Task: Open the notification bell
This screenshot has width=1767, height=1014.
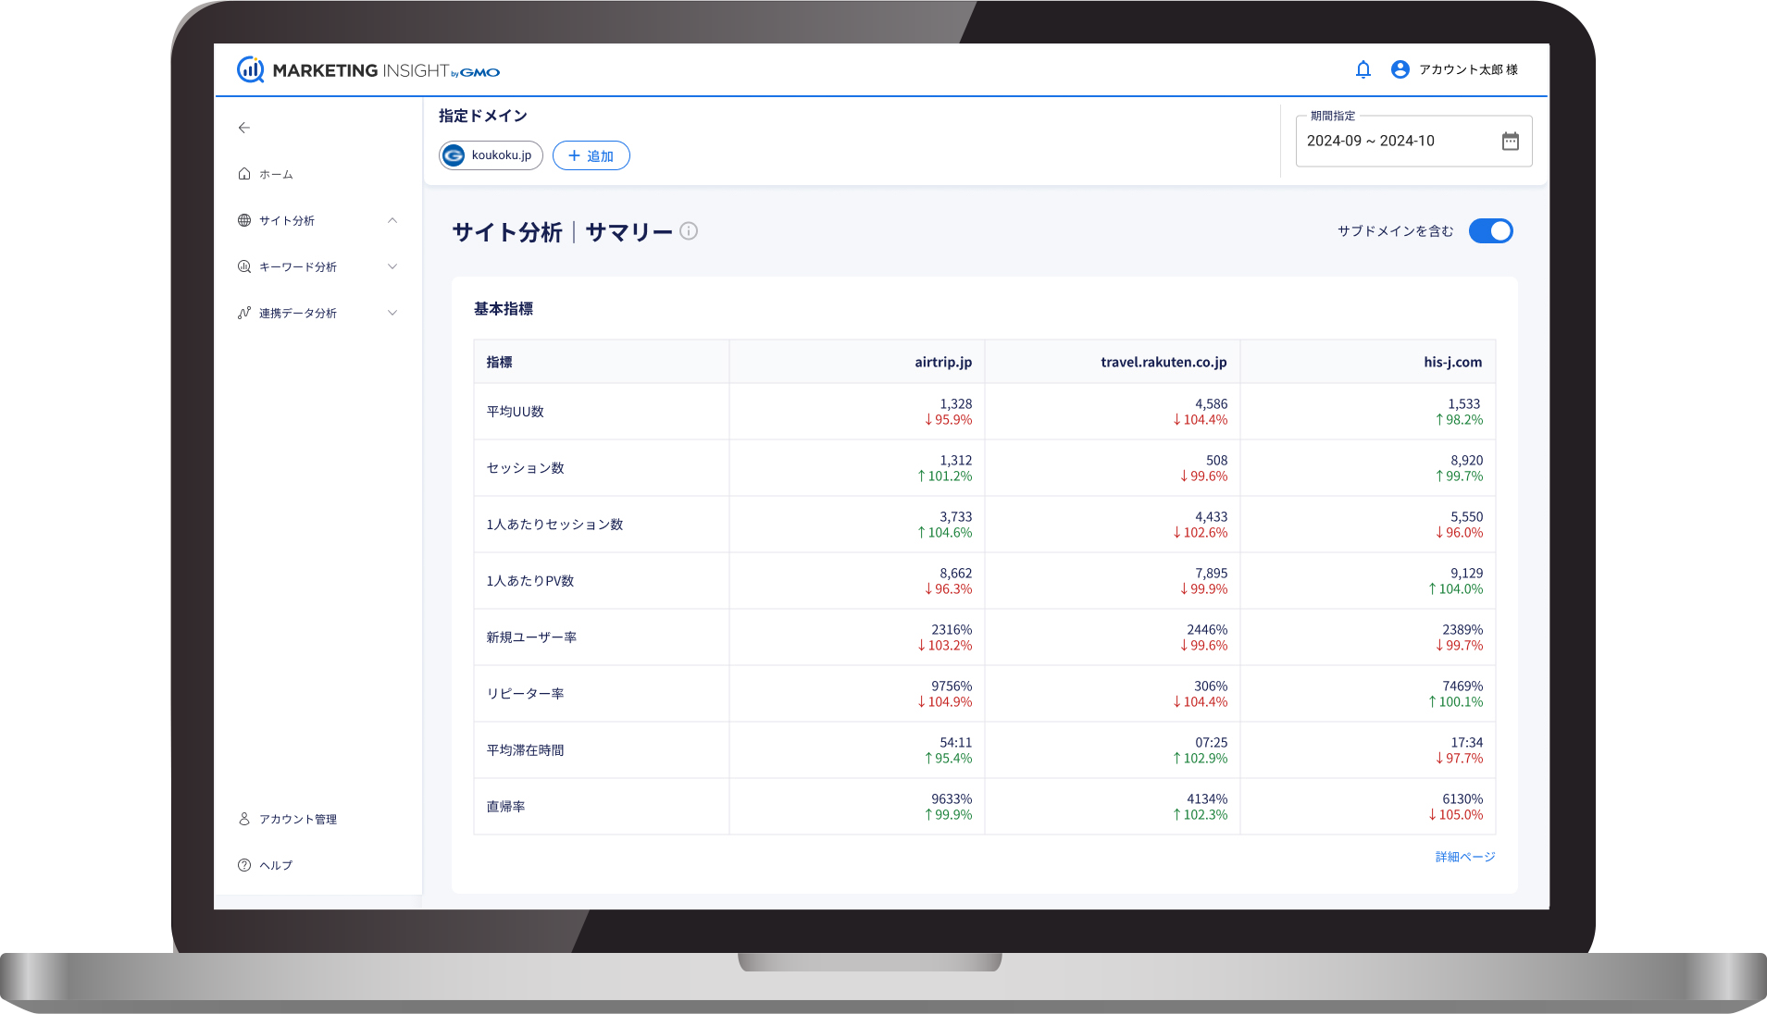Action: pos(1362,69)
